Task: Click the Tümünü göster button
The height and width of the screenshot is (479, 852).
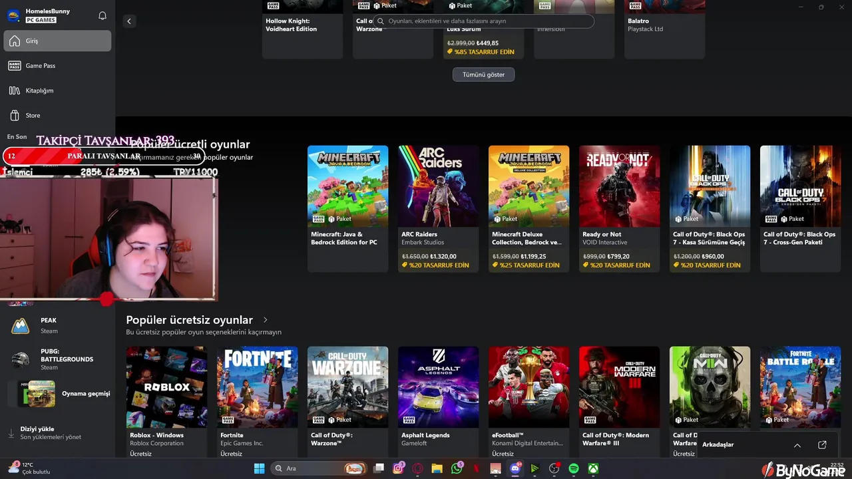Action: pos(483,75)
